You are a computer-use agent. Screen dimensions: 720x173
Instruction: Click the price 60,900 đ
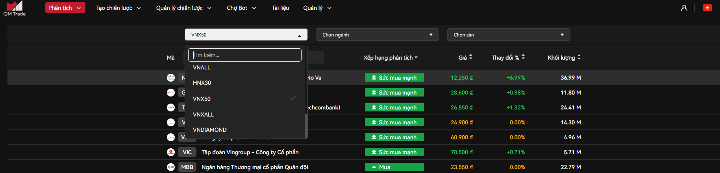pos(462,137)
